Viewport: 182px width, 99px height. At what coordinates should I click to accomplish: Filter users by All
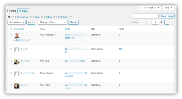click(x=9, y=17)
